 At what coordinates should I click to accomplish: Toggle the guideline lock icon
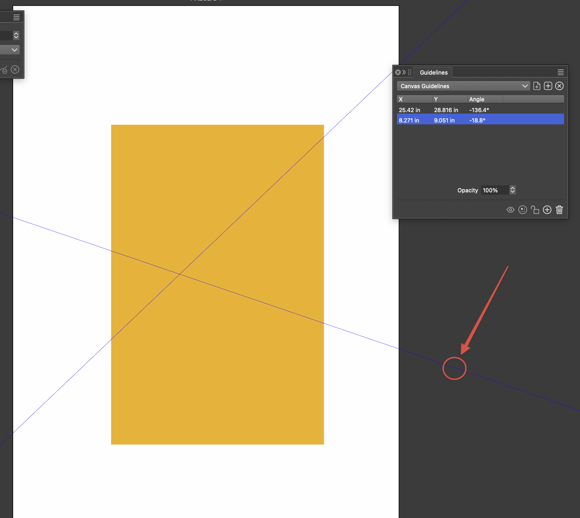coord(535,210)
